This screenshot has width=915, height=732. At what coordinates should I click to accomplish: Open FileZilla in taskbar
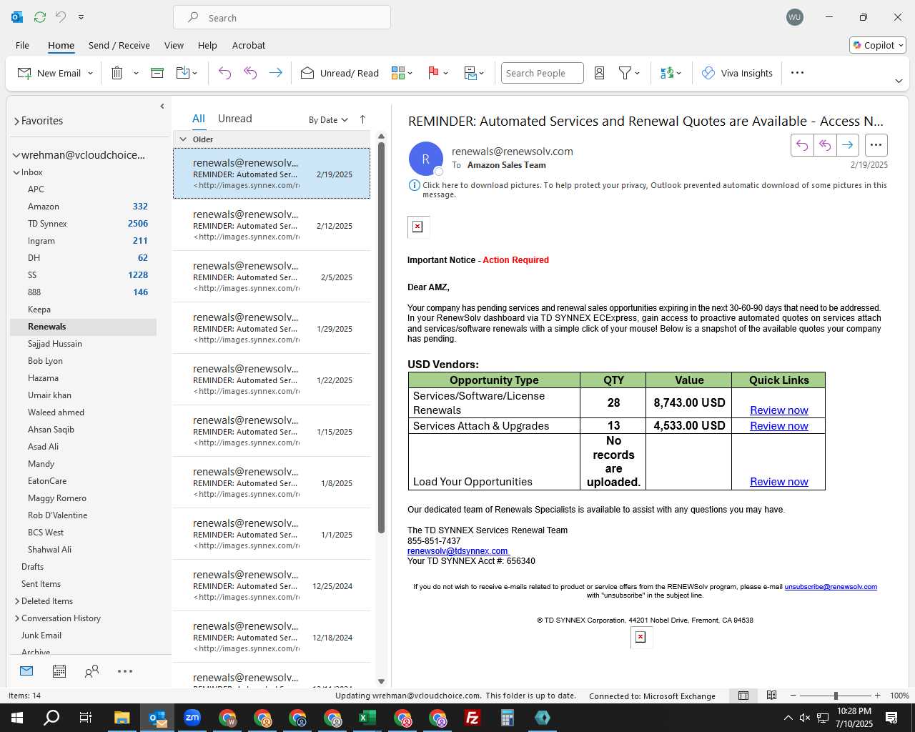tap(473, 718)
